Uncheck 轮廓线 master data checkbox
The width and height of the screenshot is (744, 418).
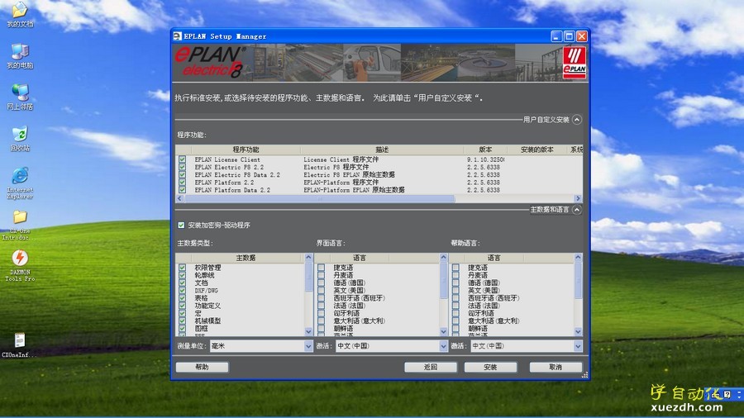[x=182, y=275]
